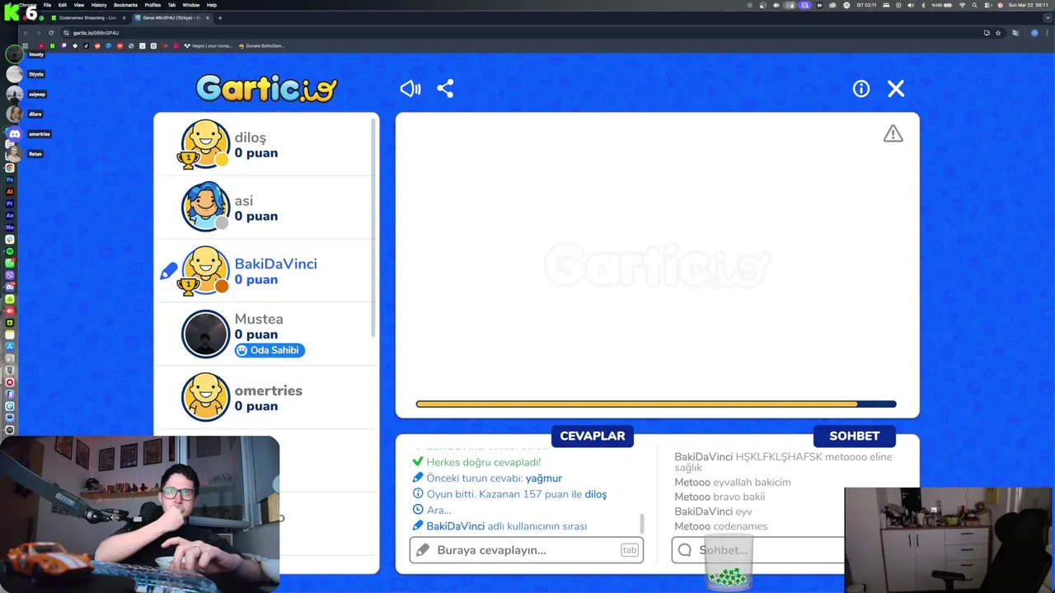This screenshot has width=1055, height=593.
Task: Open After Effects from the dock
Action: [x=10, y=214]
